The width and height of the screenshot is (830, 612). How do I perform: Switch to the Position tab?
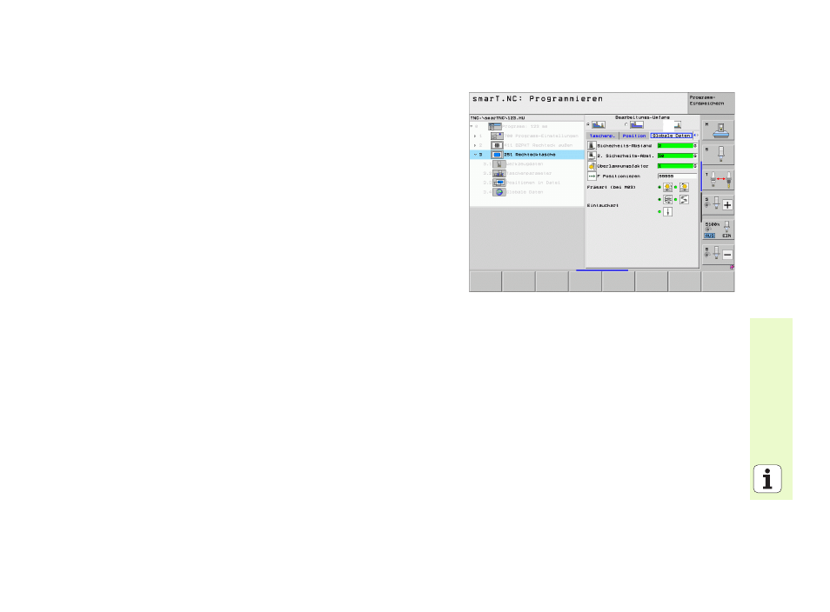click(x=634, y=136)
